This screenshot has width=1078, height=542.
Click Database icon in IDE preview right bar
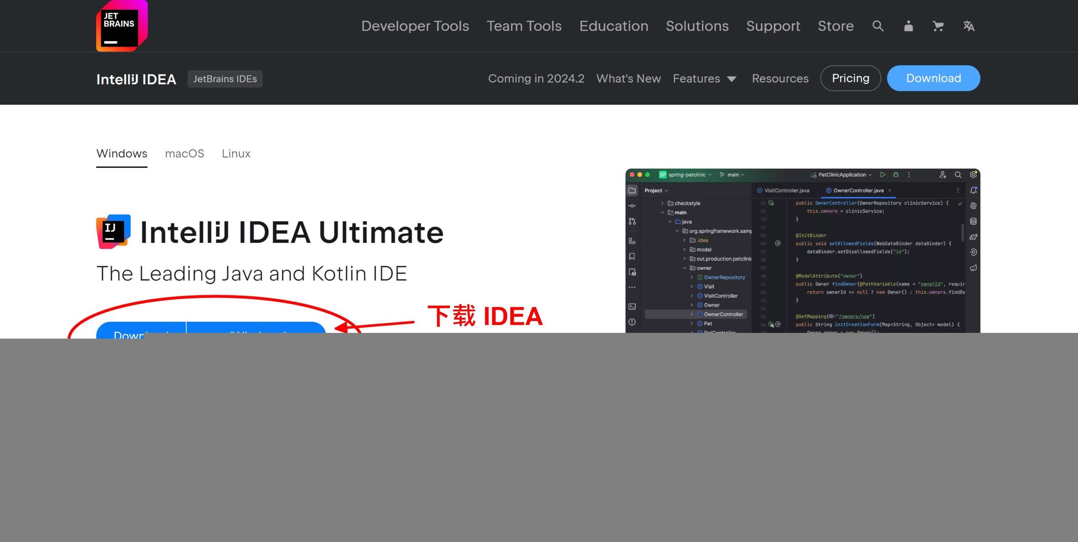974,221
